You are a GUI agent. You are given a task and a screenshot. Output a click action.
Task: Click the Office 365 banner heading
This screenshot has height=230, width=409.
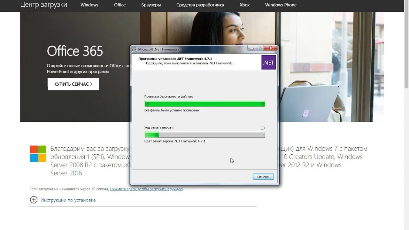click(x=75, y=51)
